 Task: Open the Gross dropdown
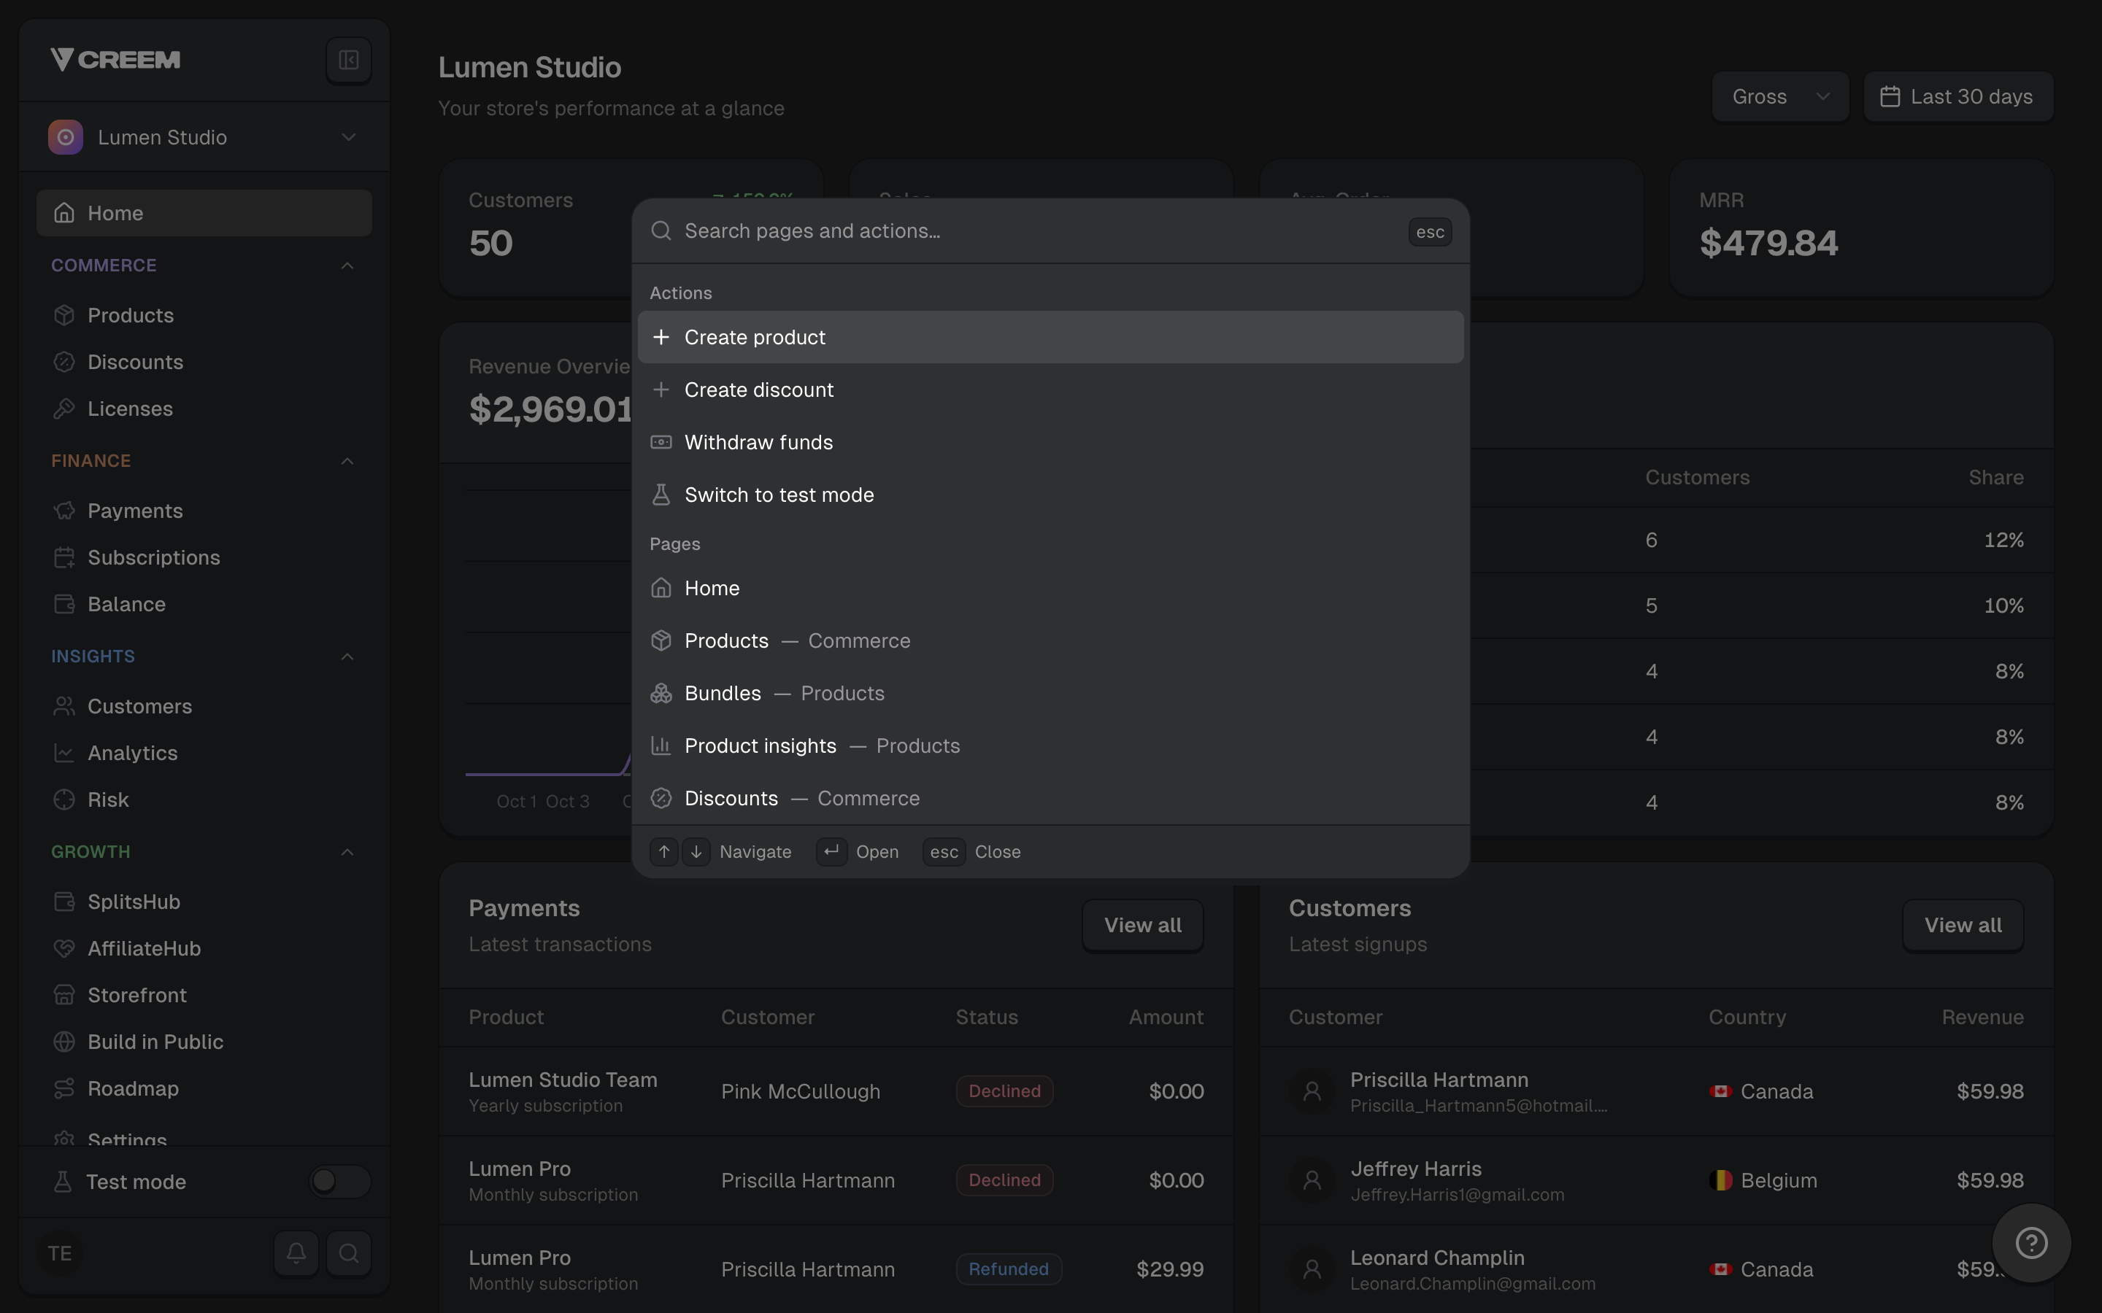[1779, 96]
